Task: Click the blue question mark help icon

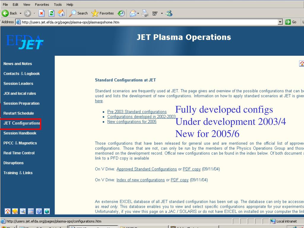Action: point(39,211)
